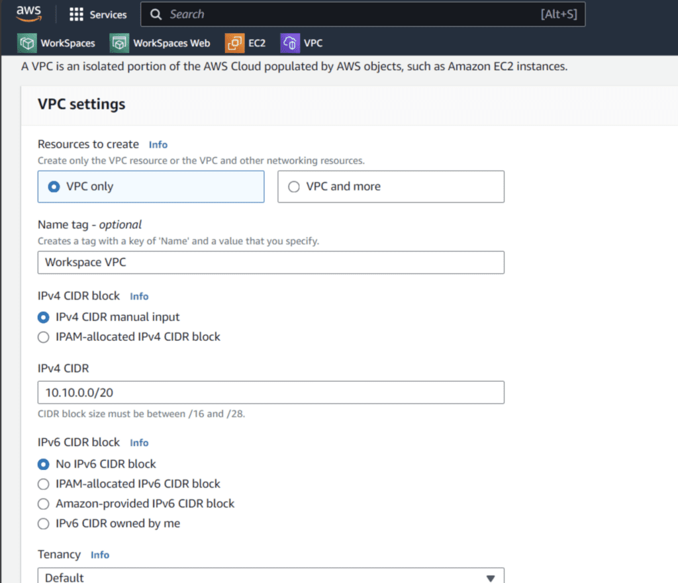
Task: Focus the AWS console search box
Action: click(363, 15)
